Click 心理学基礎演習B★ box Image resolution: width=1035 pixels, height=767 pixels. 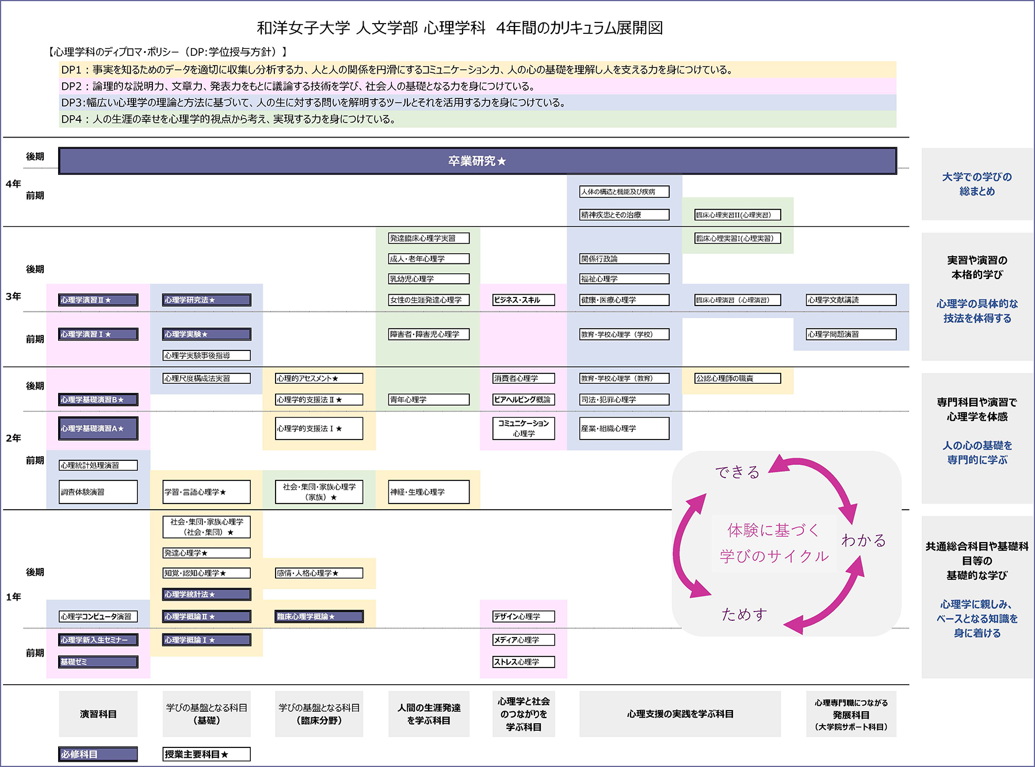pos(98,399)
